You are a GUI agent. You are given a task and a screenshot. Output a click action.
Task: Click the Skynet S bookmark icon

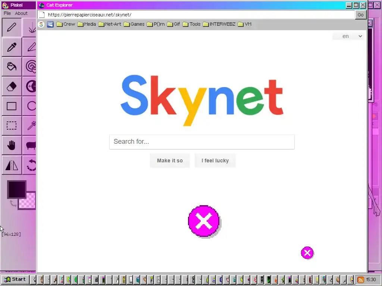pyautogui.click(x=41, y=24)
